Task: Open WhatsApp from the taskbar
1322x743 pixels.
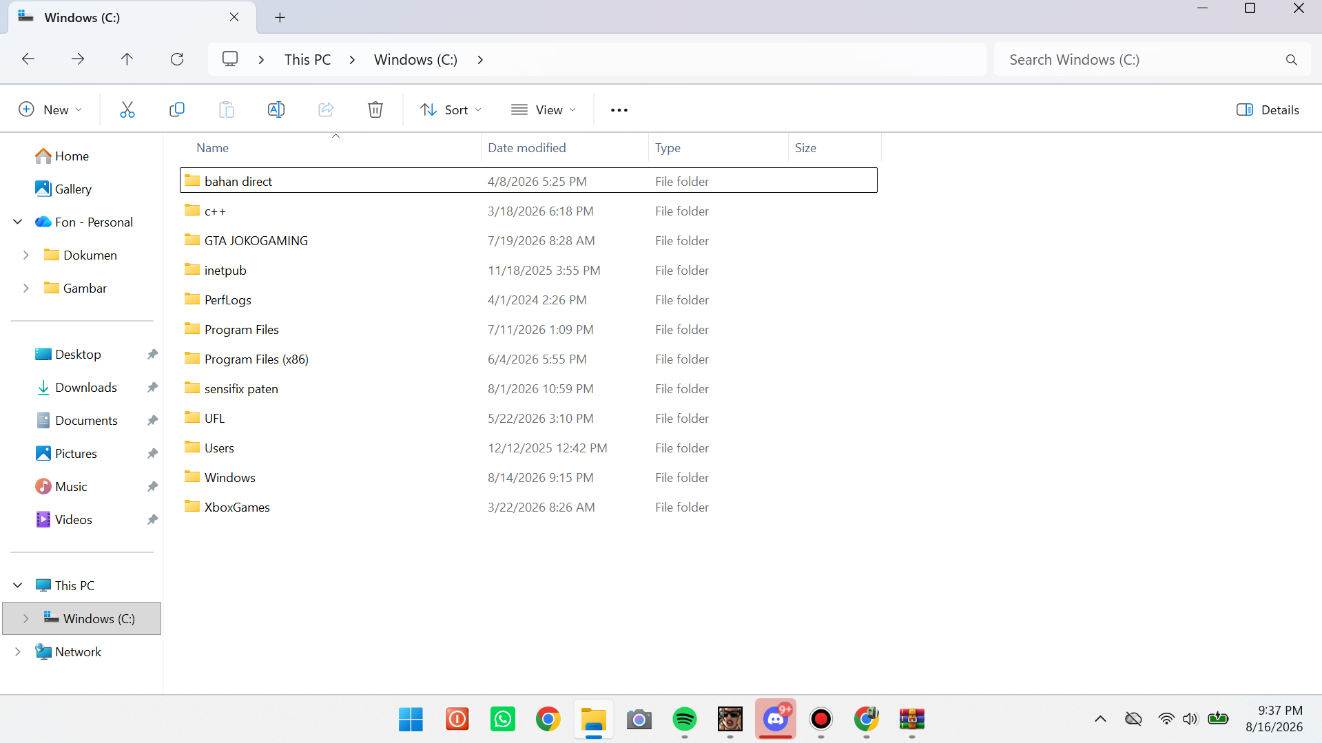Action: tap(503, 720)
